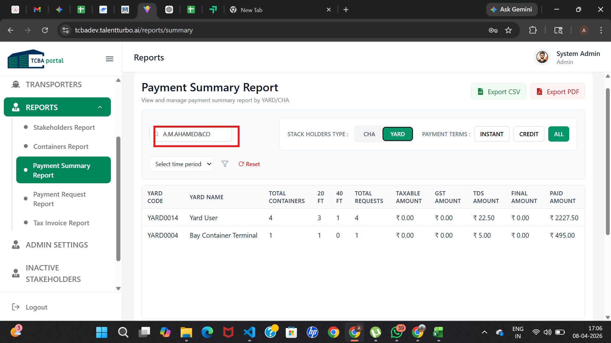Open the password manager key icon
This screenshot has width=611, height=343.
tap(493, 30)
